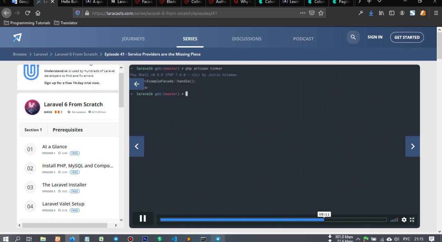
Task: Select the Section 1 Prerequisites header
Action: (69, 130)
